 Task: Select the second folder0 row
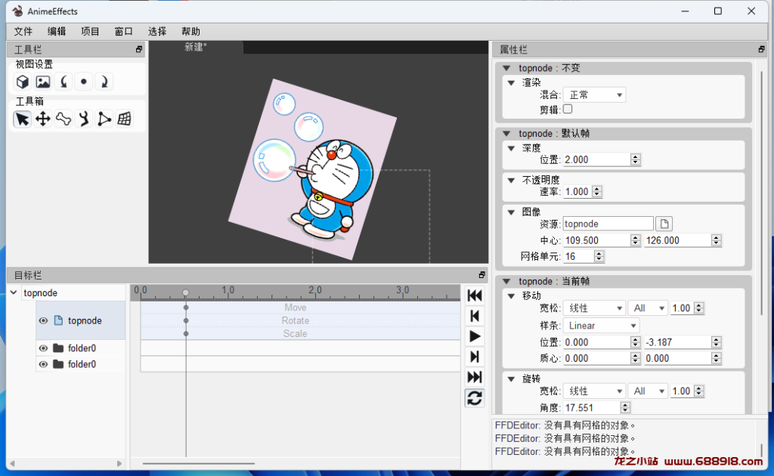click(81, 364)
